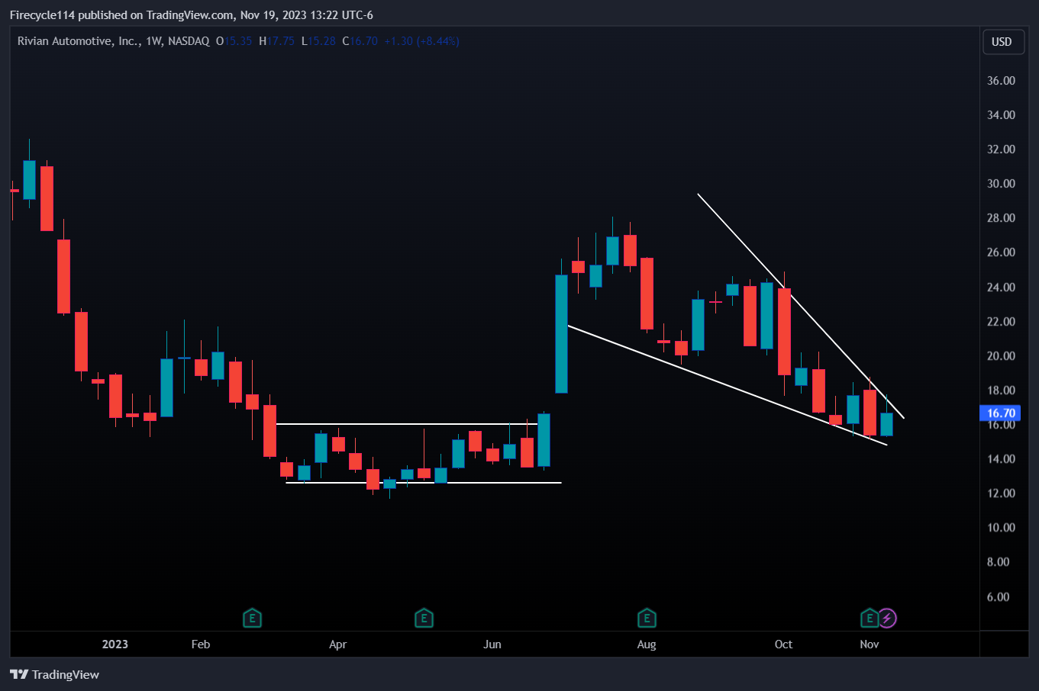Image resolution: width=1039 pixels, height=691 pixels.
Task: Click the TradingView logo at bottom
Action: [55, 674]
